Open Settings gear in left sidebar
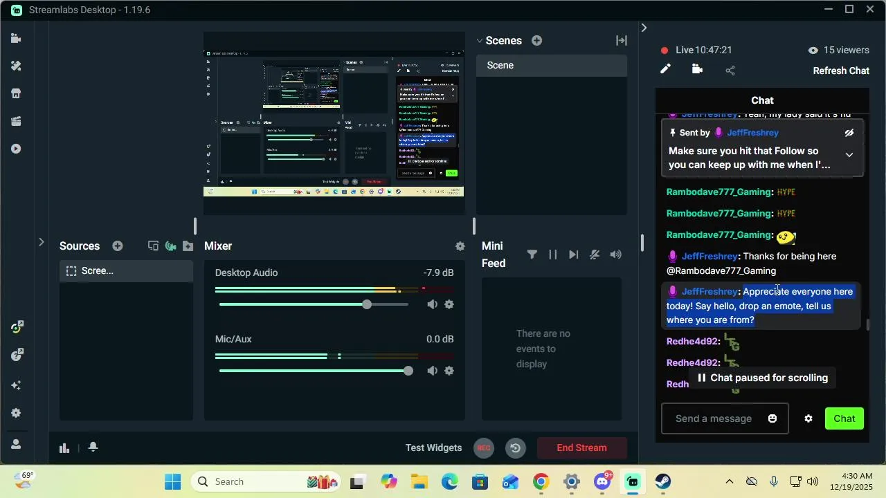The height and width of the screenshot is (498, 886). click(x=16, y=413)
